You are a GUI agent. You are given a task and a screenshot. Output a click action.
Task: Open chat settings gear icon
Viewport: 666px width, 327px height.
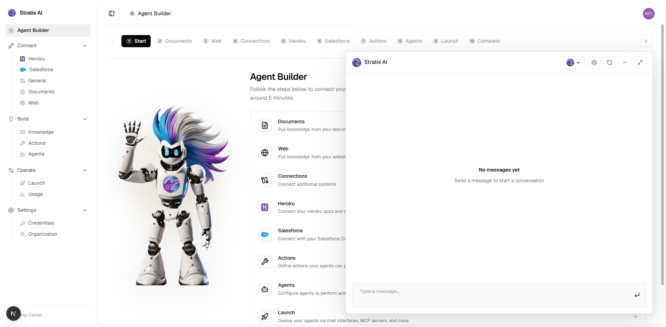(594, 62)
